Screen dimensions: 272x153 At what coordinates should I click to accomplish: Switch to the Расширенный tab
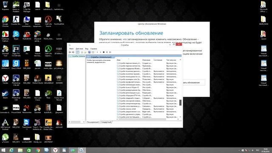click(x=93, y=122)
